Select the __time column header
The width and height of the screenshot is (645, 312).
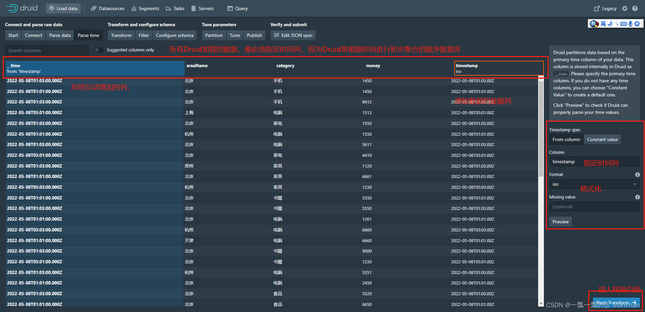pyautogui.click(x=95, y=68)
